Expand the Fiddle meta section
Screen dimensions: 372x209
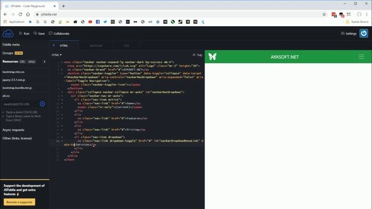(x=11, y=45)
